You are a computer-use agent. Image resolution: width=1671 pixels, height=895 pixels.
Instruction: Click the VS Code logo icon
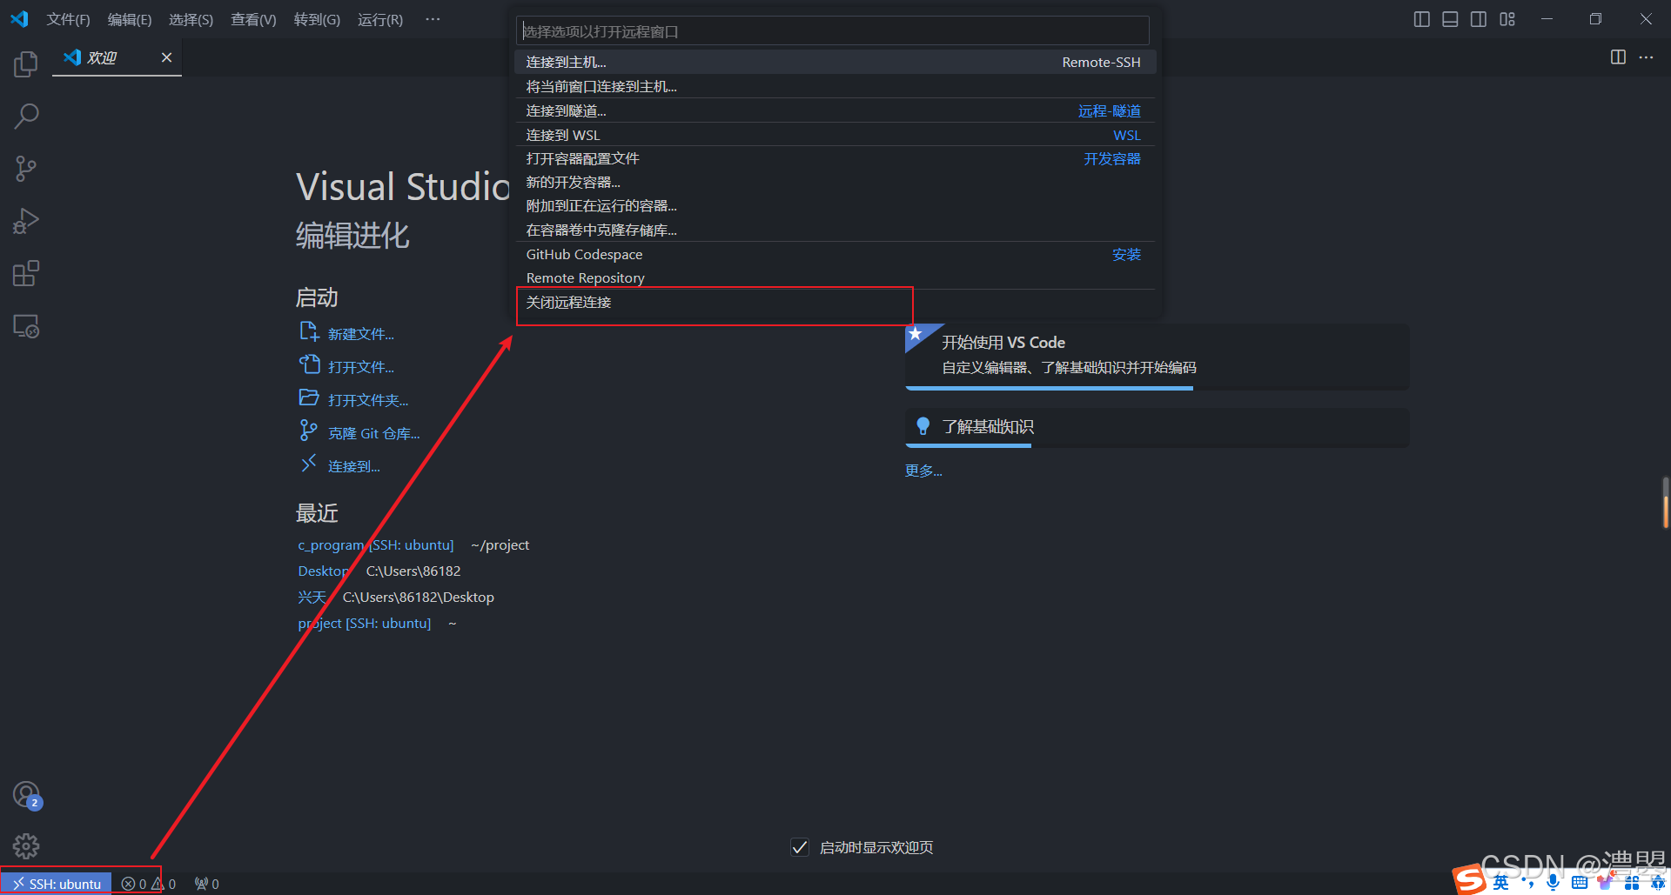19,19
